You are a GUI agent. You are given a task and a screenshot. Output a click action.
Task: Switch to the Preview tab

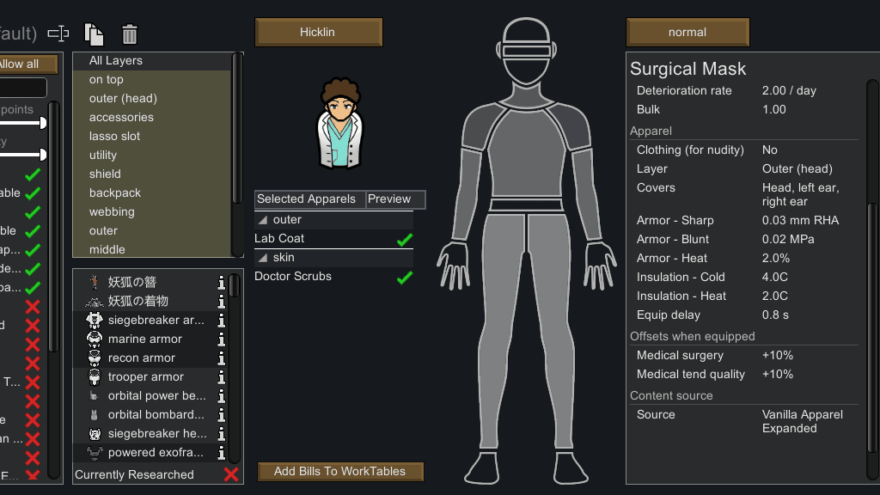coord(395,199)
